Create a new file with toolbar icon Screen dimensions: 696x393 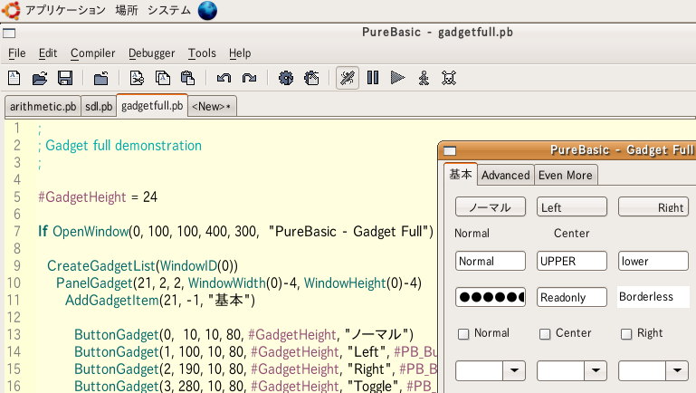pos(14,78)
